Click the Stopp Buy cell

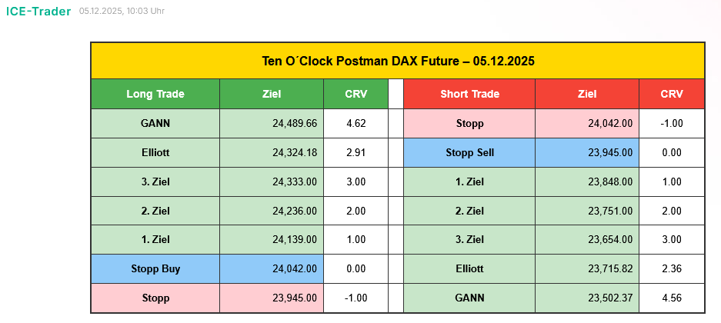pos(155,268)
